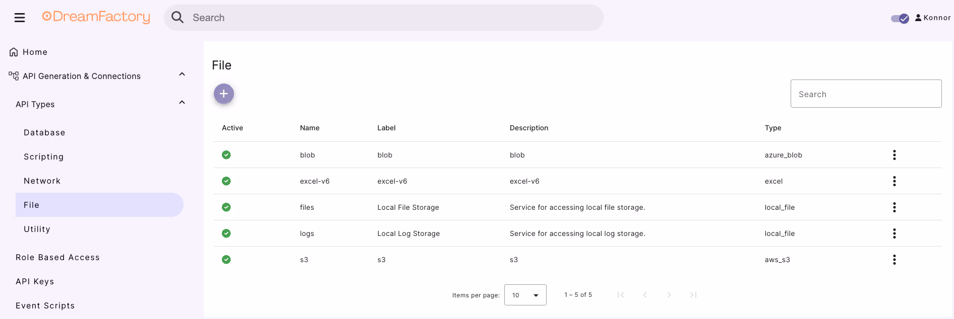954x319 pixels.
Task: Open the items per page dropdown
Action: point(525,295)
